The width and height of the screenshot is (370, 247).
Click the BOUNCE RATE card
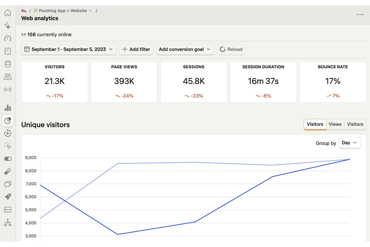[333, 82]
